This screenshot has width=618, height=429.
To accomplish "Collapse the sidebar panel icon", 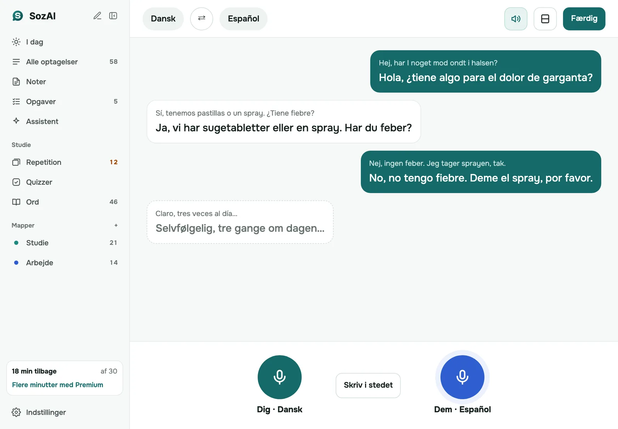I will [x=113, y=16].
